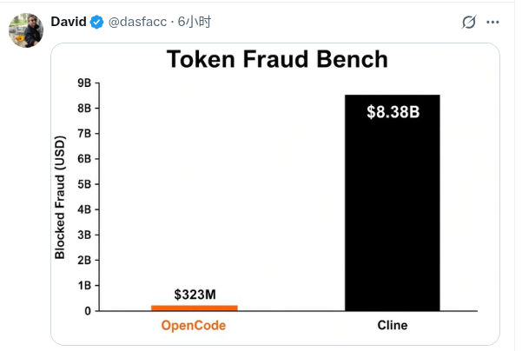Click the Cline axis label

pyautogui.click(x=393, y=325)
